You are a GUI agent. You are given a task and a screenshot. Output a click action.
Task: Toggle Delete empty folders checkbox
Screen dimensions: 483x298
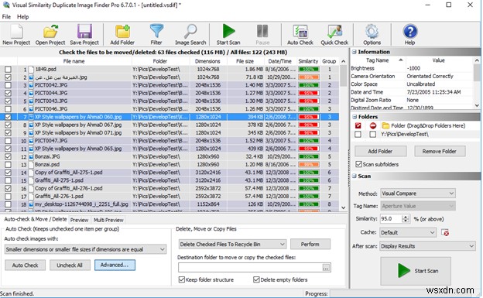click(x=256, y=279)
